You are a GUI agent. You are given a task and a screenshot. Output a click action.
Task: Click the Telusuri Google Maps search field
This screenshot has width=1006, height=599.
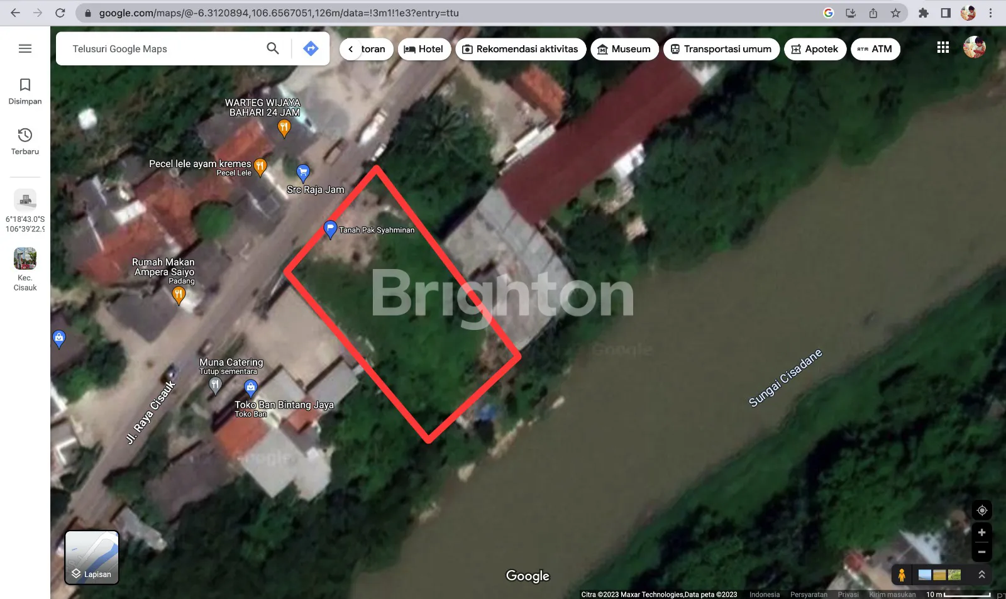[163, 49]
